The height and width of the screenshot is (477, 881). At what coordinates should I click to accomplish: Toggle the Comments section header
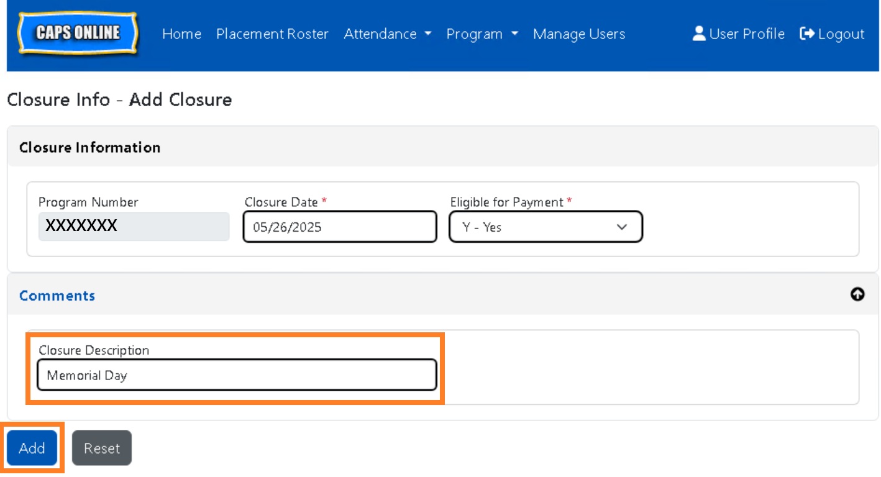pyautogui.click(x=57, y=296)
